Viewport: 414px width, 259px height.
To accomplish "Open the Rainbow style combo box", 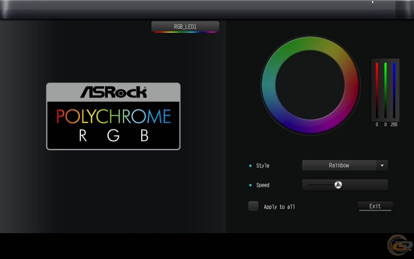I will tap(339, 166).
